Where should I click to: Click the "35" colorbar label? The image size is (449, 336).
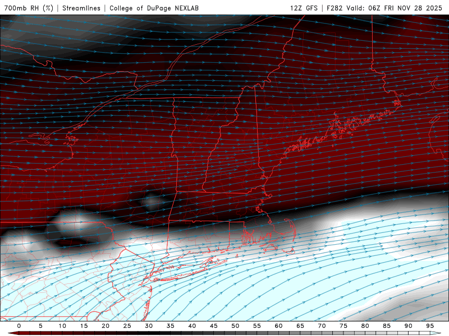(171, 326)
